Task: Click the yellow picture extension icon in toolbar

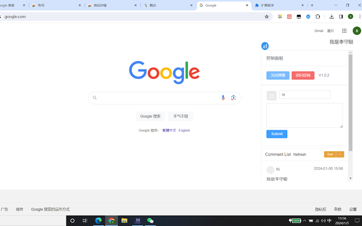Action: tap(280, 17)
